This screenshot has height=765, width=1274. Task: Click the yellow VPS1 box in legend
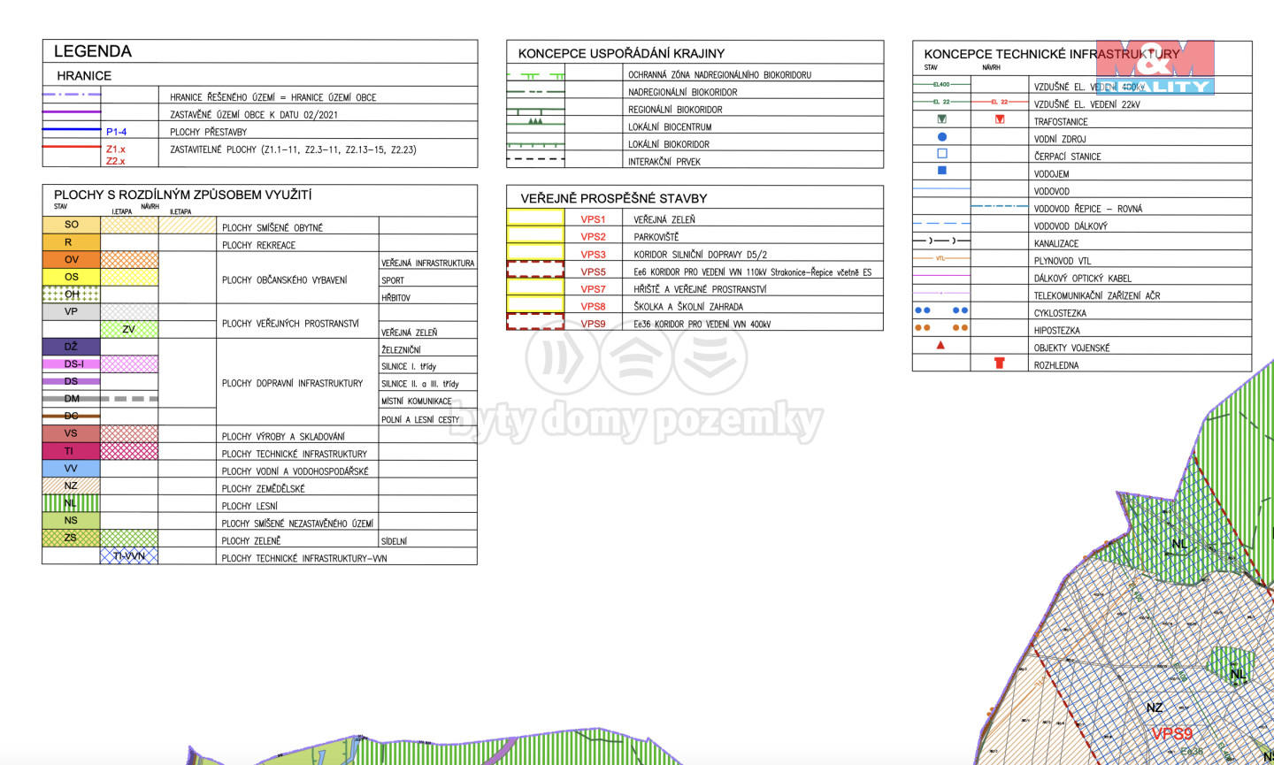coord(535,218)
